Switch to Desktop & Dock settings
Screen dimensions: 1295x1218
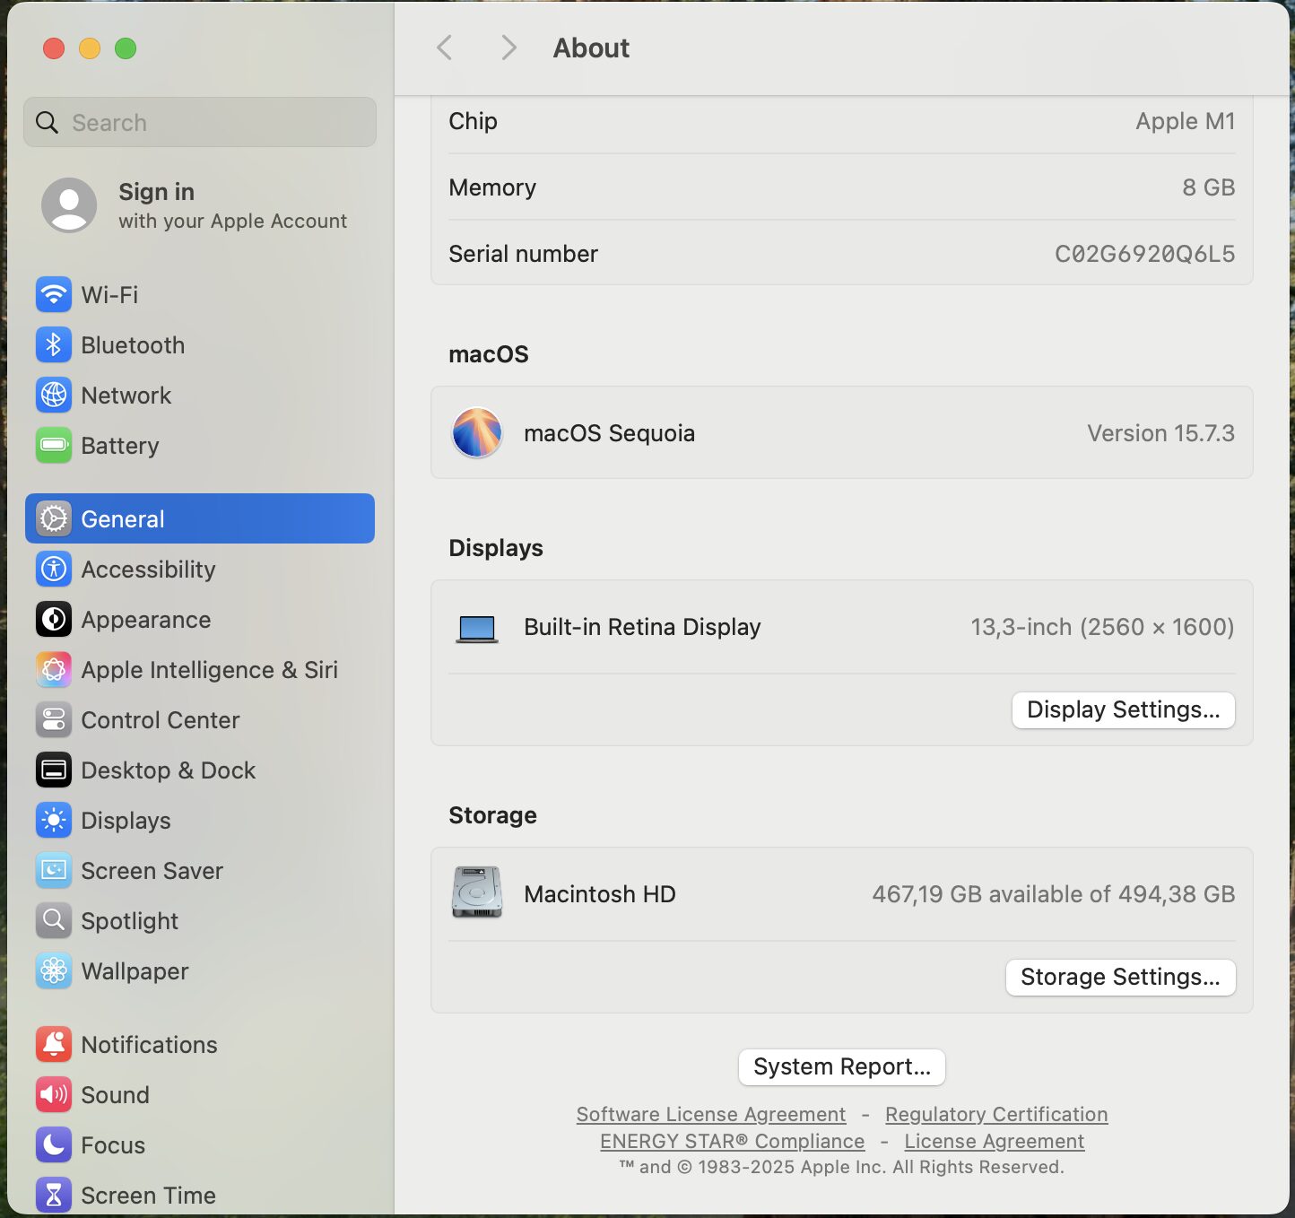pos(168,770)
